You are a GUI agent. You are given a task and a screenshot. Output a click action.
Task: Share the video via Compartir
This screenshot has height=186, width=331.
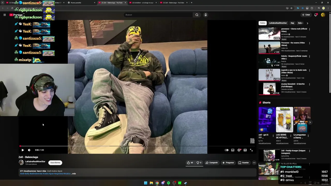pyautogui.click(x=212, y=163)
